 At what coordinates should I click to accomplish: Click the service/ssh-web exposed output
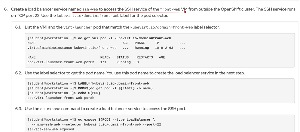pyautogui.click(x=51, y=129)
